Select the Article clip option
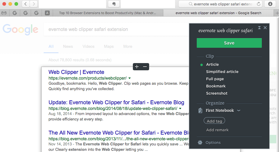 [212, 65]
